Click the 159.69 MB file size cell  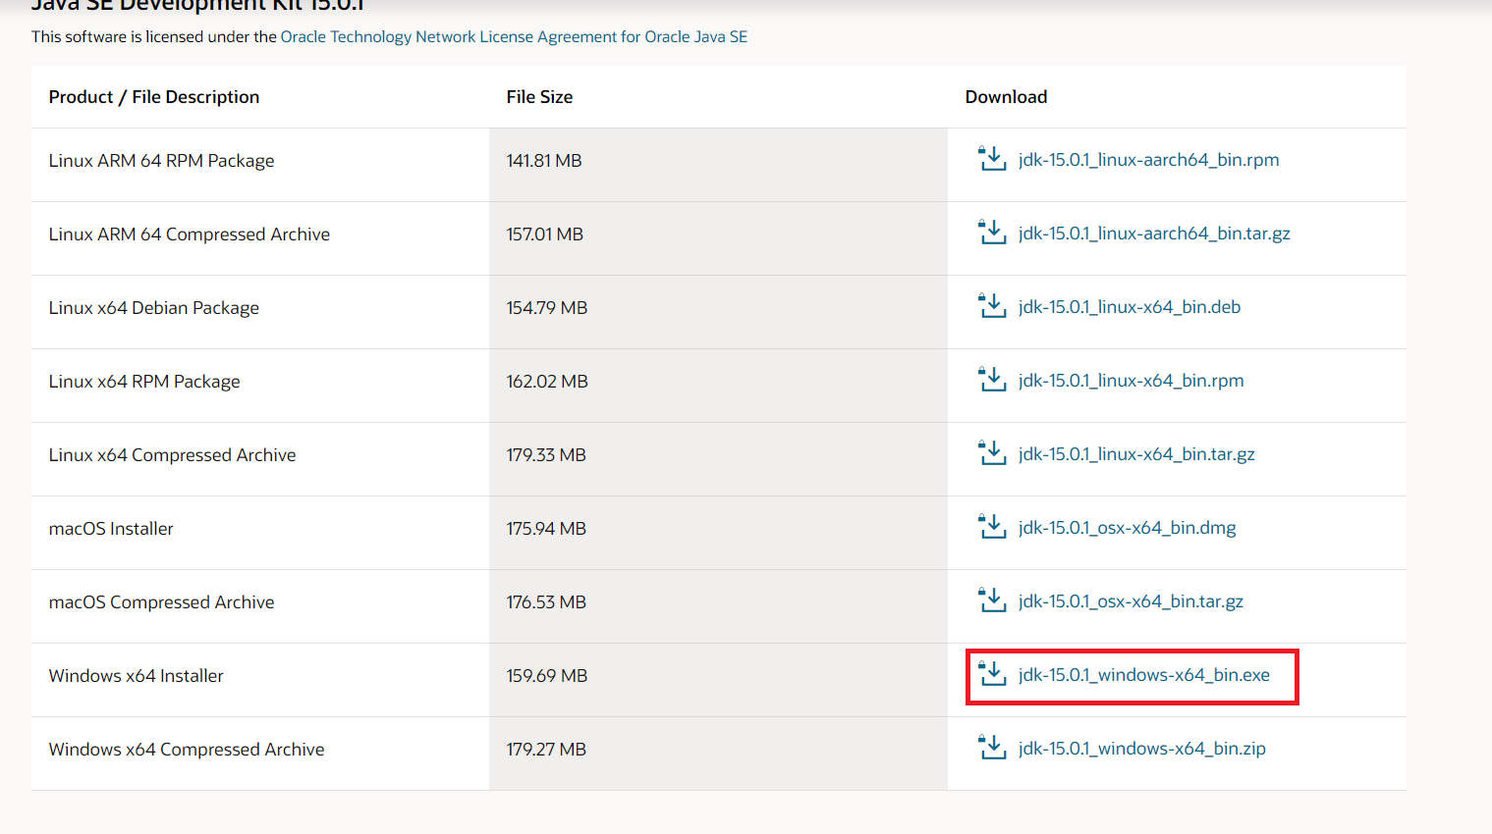718,680
